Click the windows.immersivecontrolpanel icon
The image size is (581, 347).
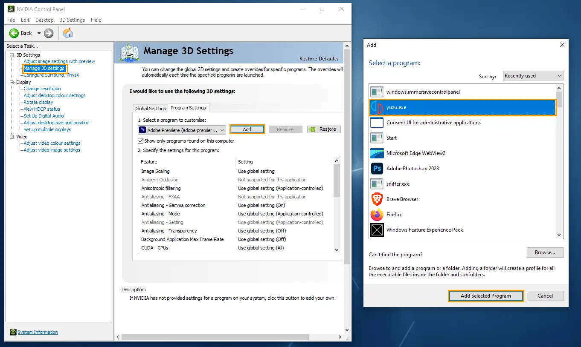[x=377, y=92]
